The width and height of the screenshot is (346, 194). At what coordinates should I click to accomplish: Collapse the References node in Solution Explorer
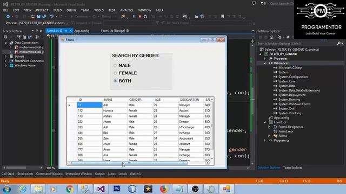[265, 63]
